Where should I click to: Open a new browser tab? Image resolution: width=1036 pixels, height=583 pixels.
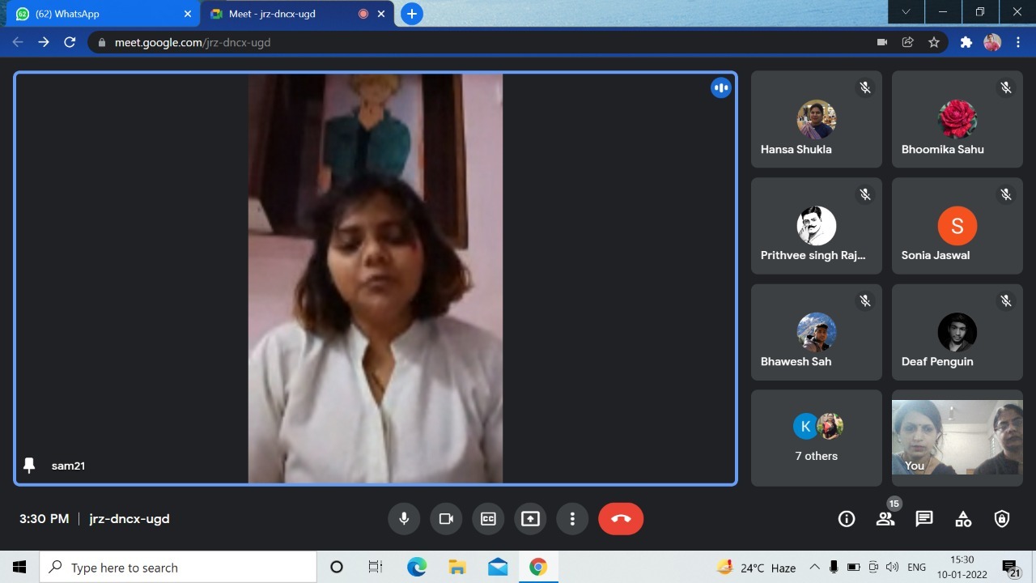pos(412,14)
